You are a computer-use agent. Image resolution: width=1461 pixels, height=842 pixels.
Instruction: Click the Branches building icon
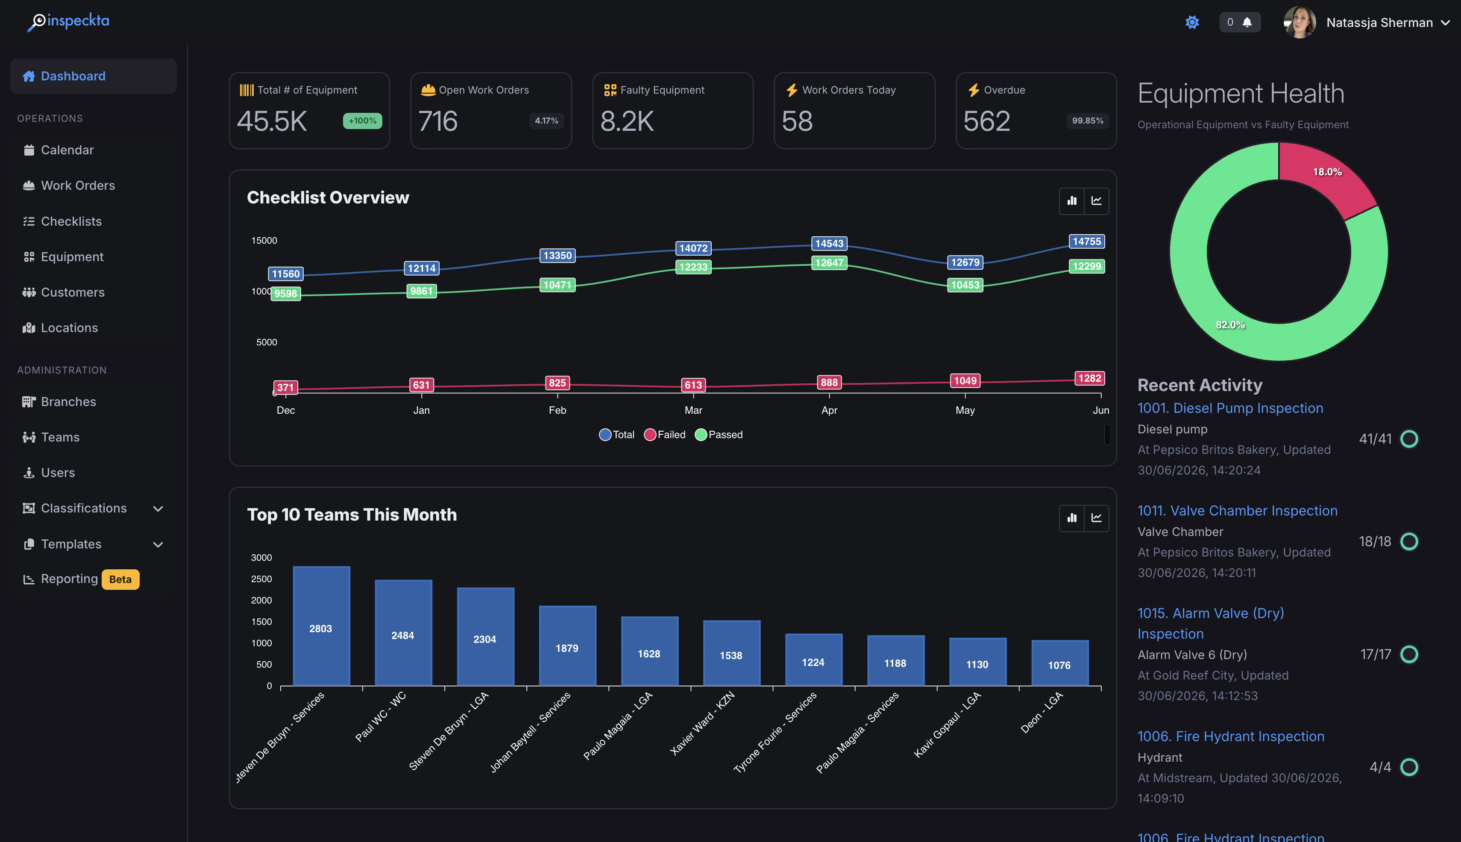coord(29,402)
